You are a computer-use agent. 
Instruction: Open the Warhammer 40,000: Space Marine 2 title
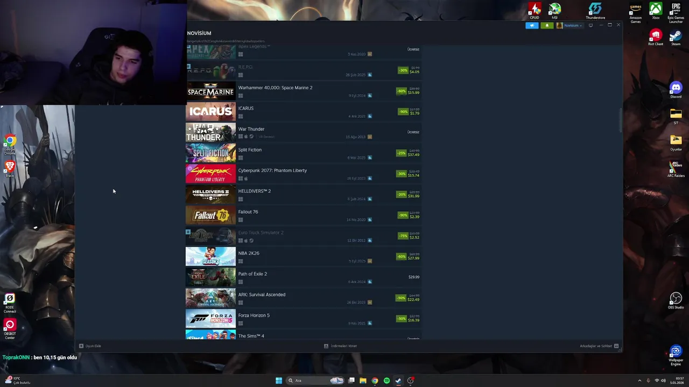[275, 88]
